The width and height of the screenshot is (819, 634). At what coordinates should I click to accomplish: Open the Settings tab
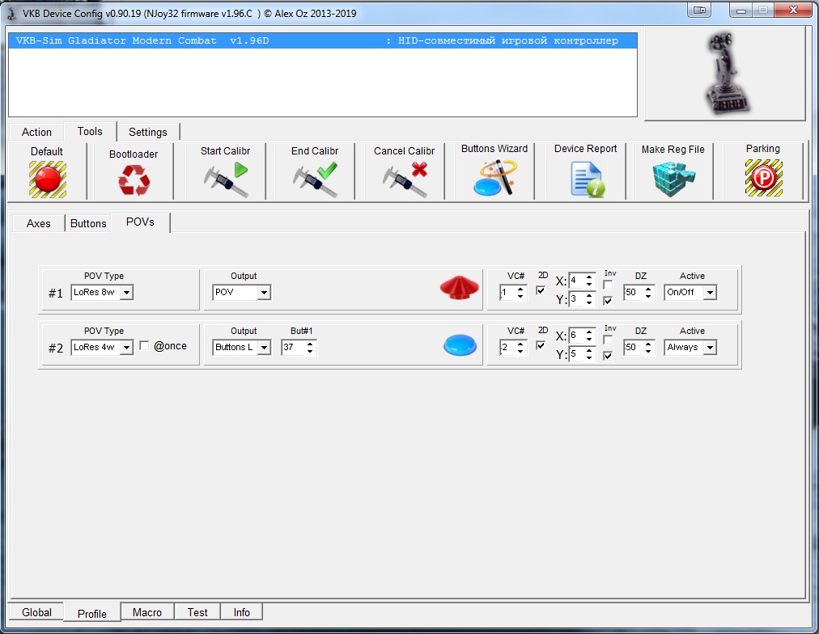(148, 132)
